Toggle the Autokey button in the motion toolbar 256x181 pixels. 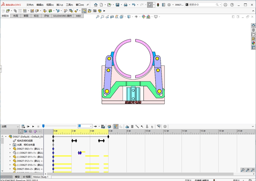(x=116, y=127)
